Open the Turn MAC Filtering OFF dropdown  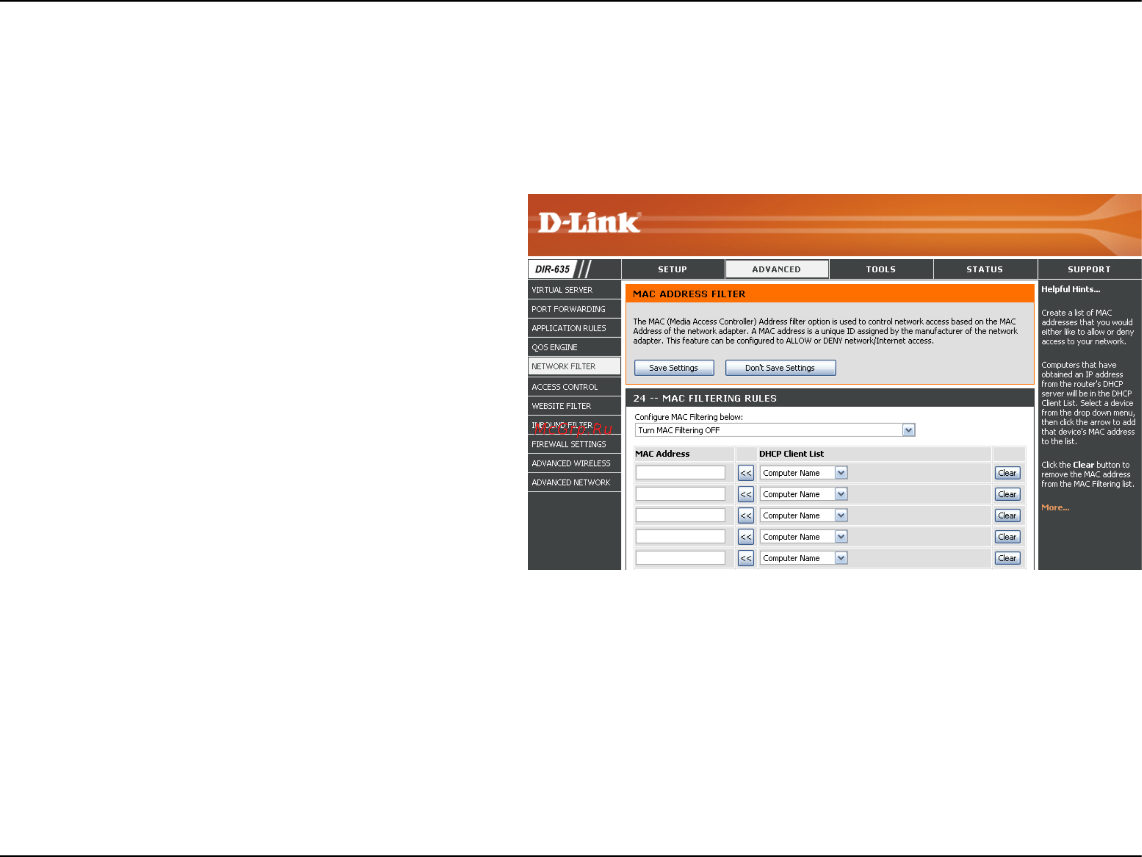(775, 430)
